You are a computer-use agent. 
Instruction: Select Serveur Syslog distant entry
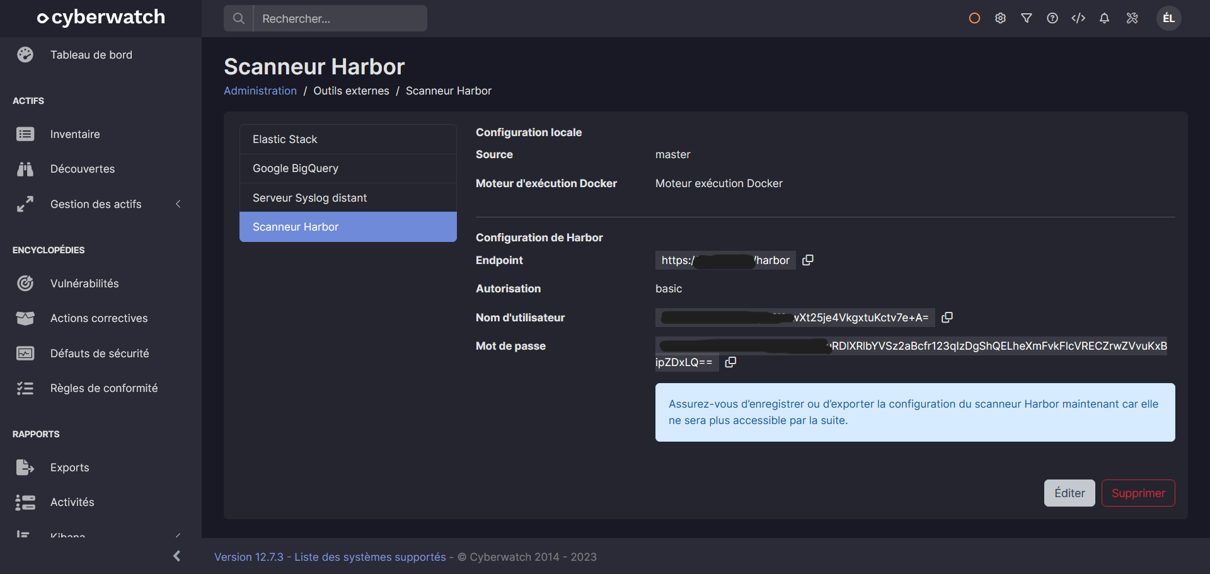pos(348,198)
